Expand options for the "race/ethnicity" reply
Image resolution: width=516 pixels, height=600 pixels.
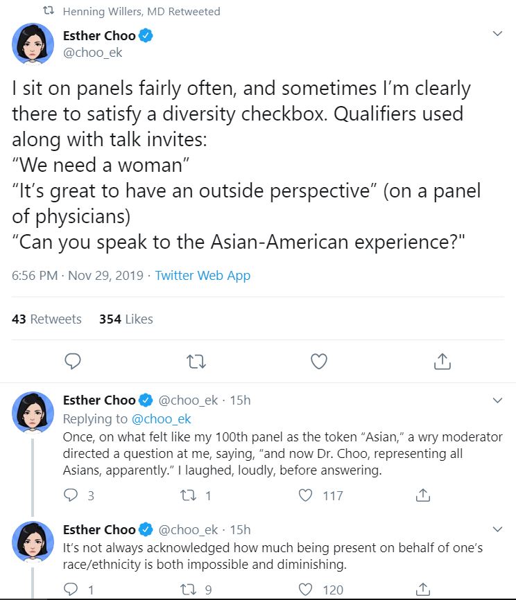[497, 530]
